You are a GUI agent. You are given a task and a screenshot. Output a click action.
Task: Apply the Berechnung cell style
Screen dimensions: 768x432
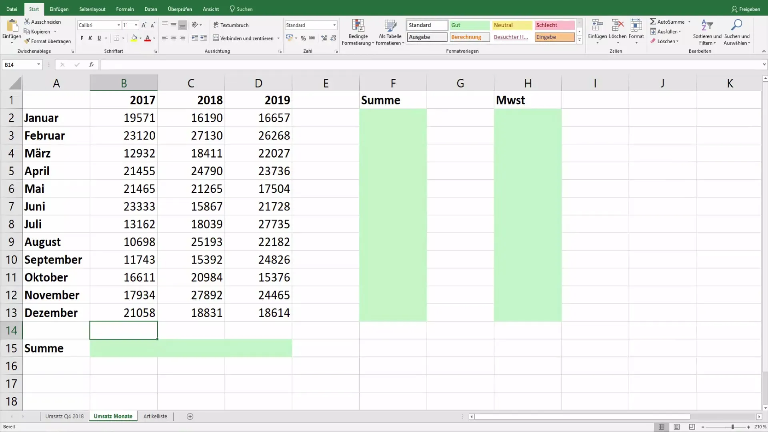pyautogui.click(x=469, y=37)
